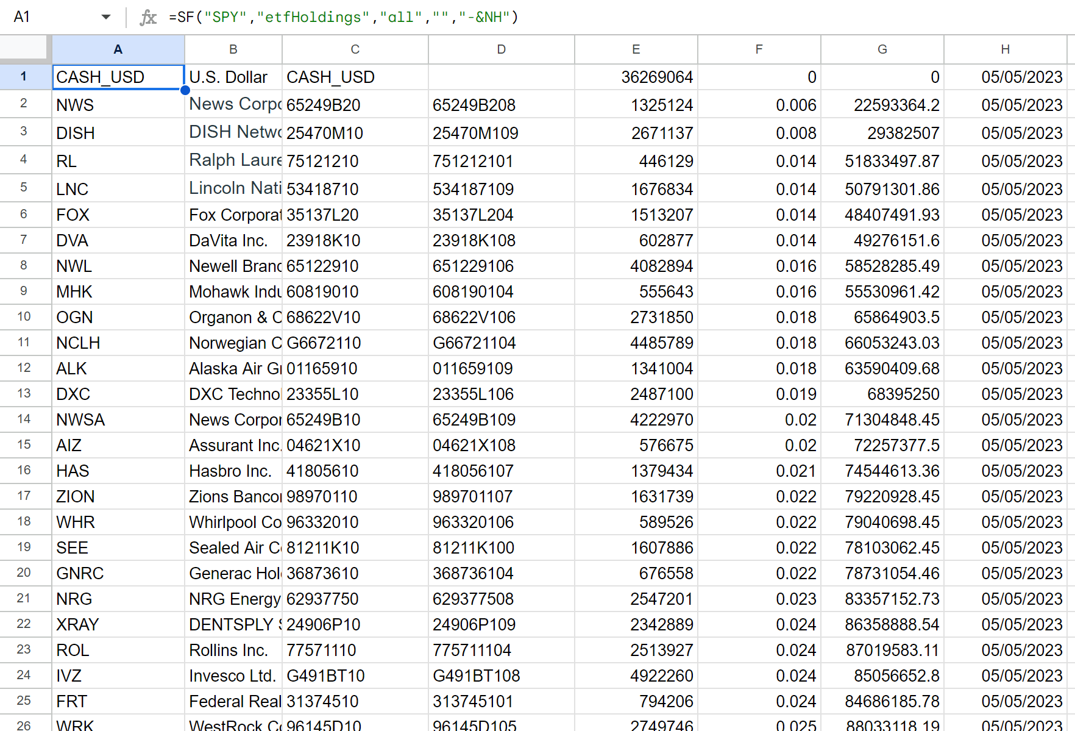Click the Hasbro Inc. cell
Image resolution: width=1075 pixels, height=731 pixels.
pyautogui.click(x=233, y=471)
